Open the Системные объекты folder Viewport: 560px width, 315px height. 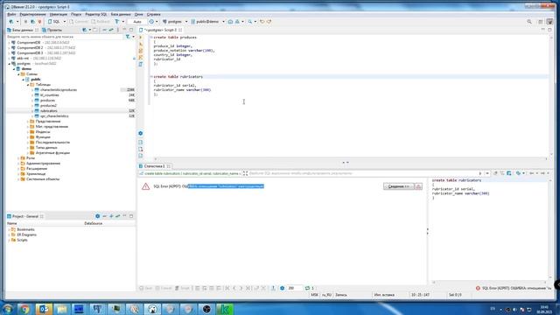pos(43,179)
